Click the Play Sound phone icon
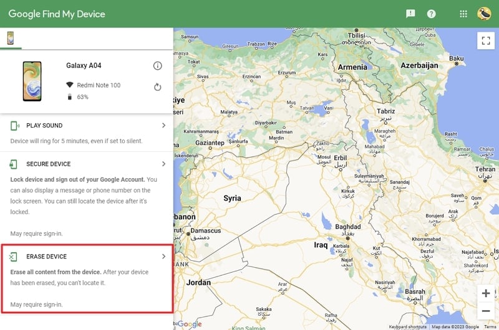The image size is (499, 330). coord(14,126)
